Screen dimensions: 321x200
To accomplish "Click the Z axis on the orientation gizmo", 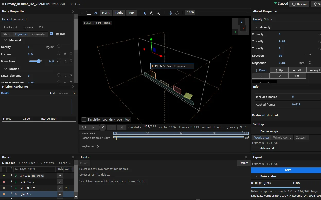I will tap(242, 22).
